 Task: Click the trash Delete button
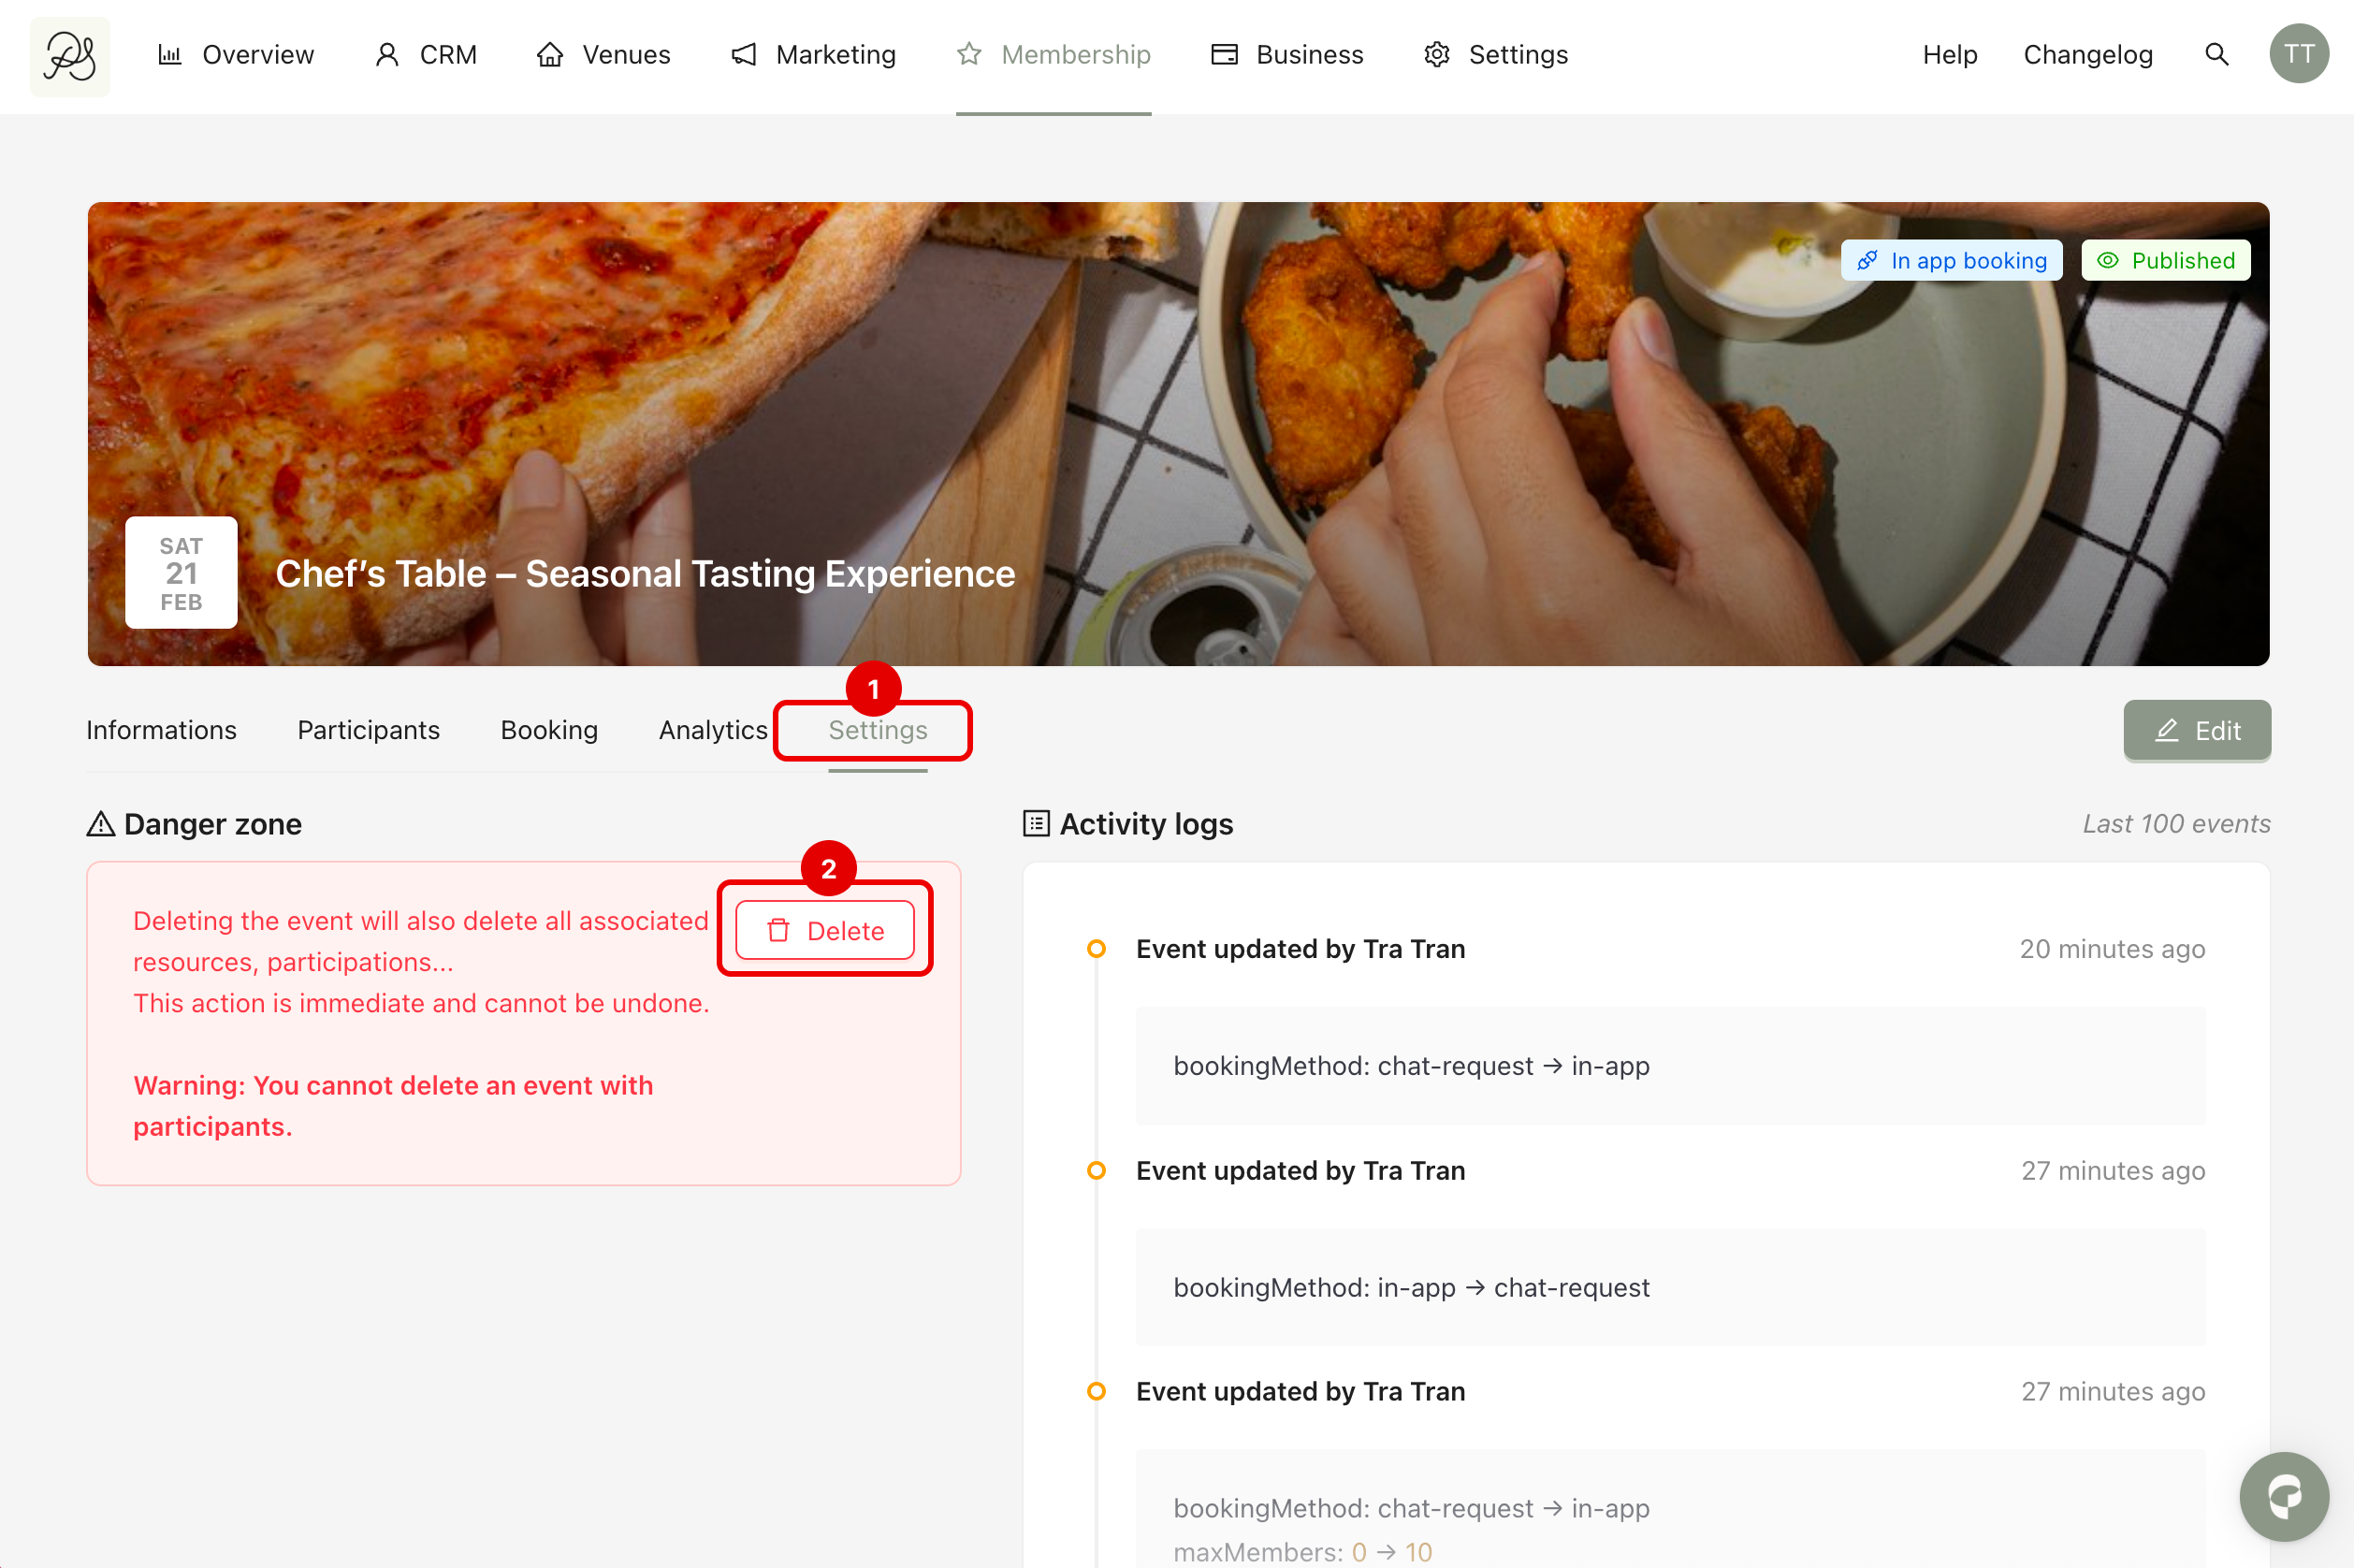tap(825, 930)
